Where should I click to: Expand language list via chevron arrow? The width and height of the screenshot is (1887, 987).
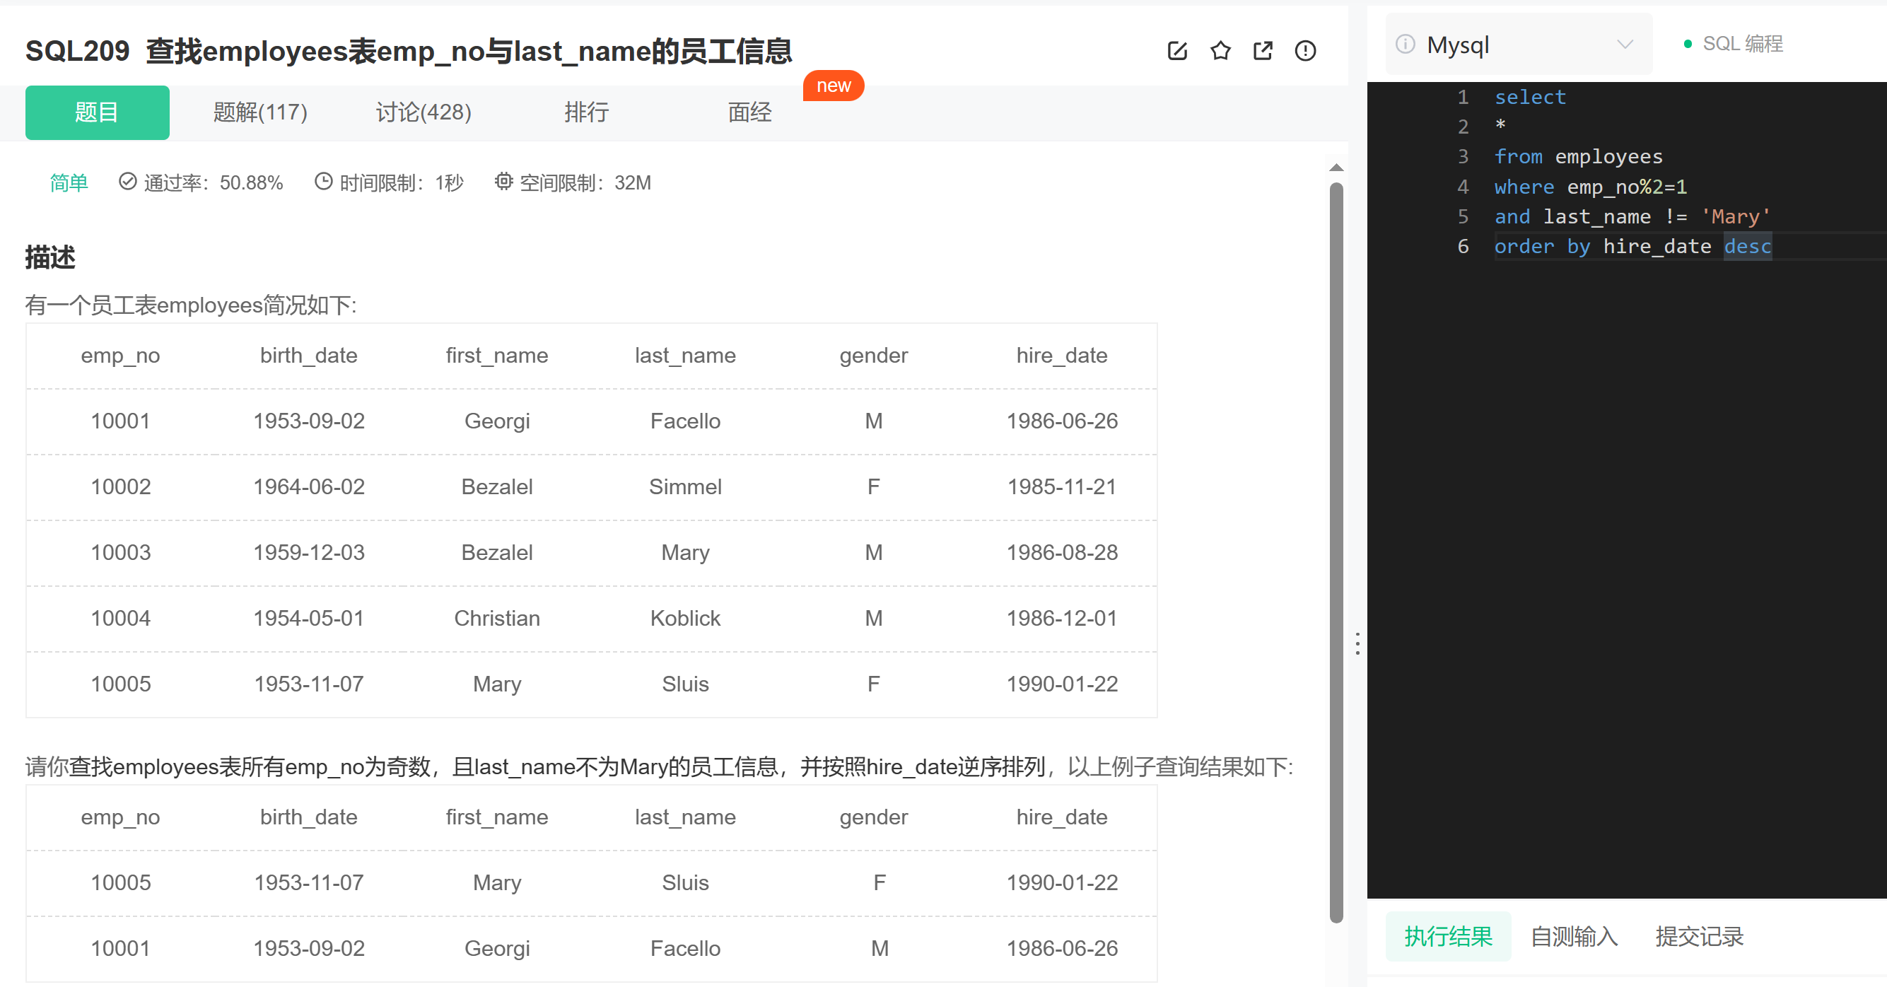coord(1625,44)
